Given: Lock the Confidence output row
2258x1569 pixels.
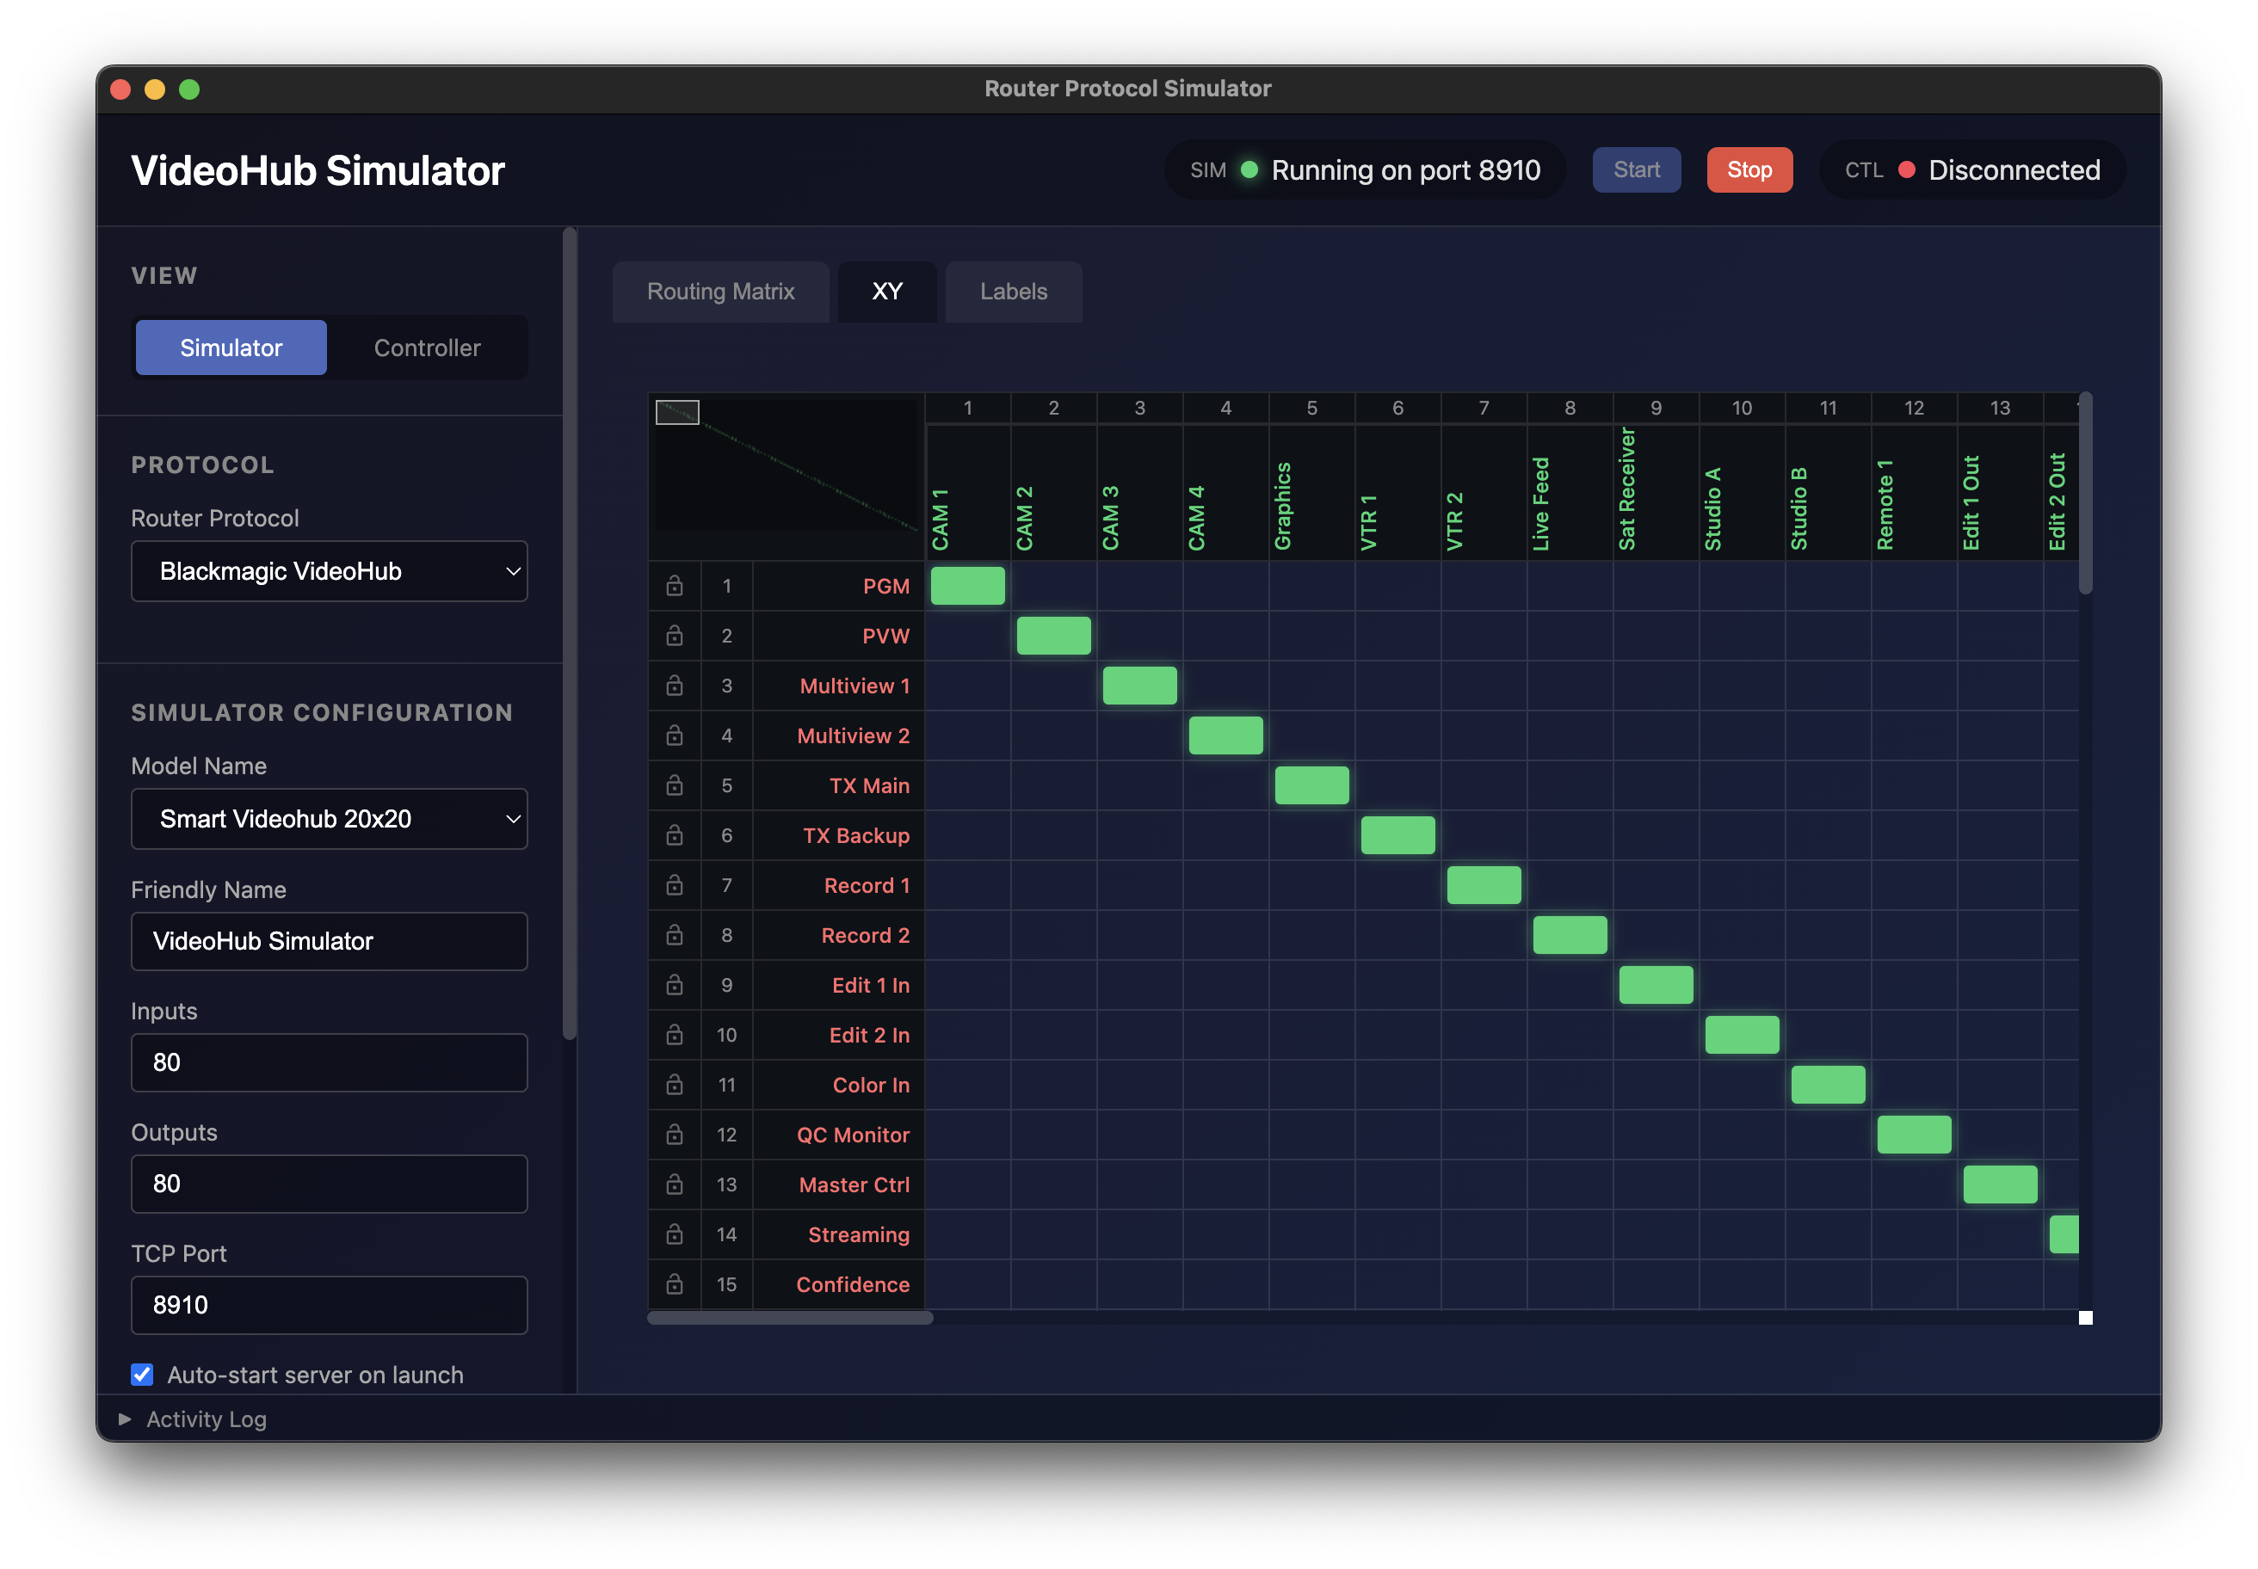Looking at the screenshot, I should (x=675, y=1284).
